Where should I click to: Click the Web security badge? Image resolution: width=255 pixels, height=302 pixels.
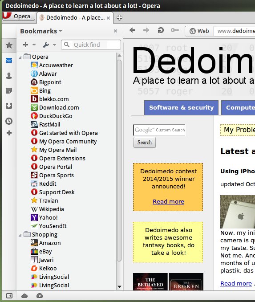point(199,31)
